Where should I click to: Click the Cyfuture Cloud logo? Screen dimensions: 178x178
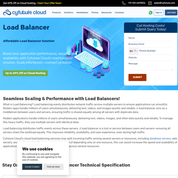coord(25,12)
